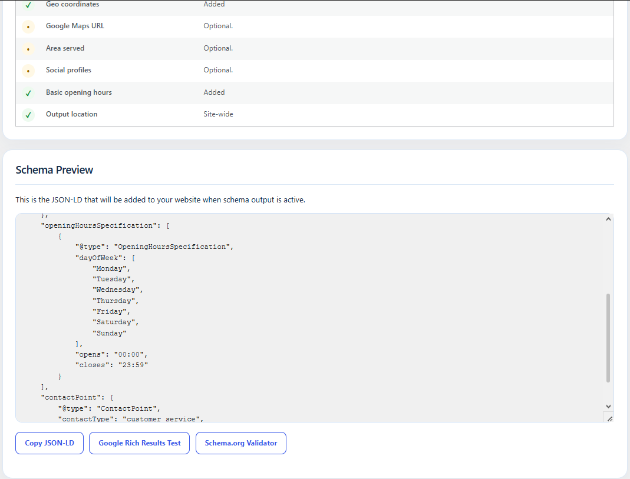Viewport: 630px width, 479px height.
Task: Select the Output location label
Action: click(71, 114)
